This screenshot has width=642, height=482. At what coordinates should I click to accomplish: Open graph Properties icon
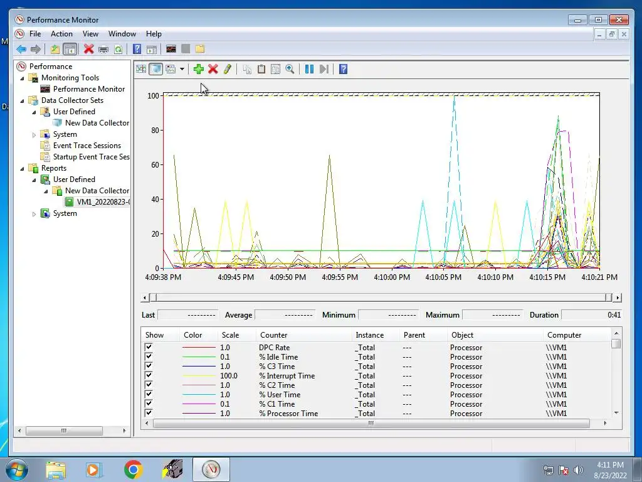click(276, 69)
